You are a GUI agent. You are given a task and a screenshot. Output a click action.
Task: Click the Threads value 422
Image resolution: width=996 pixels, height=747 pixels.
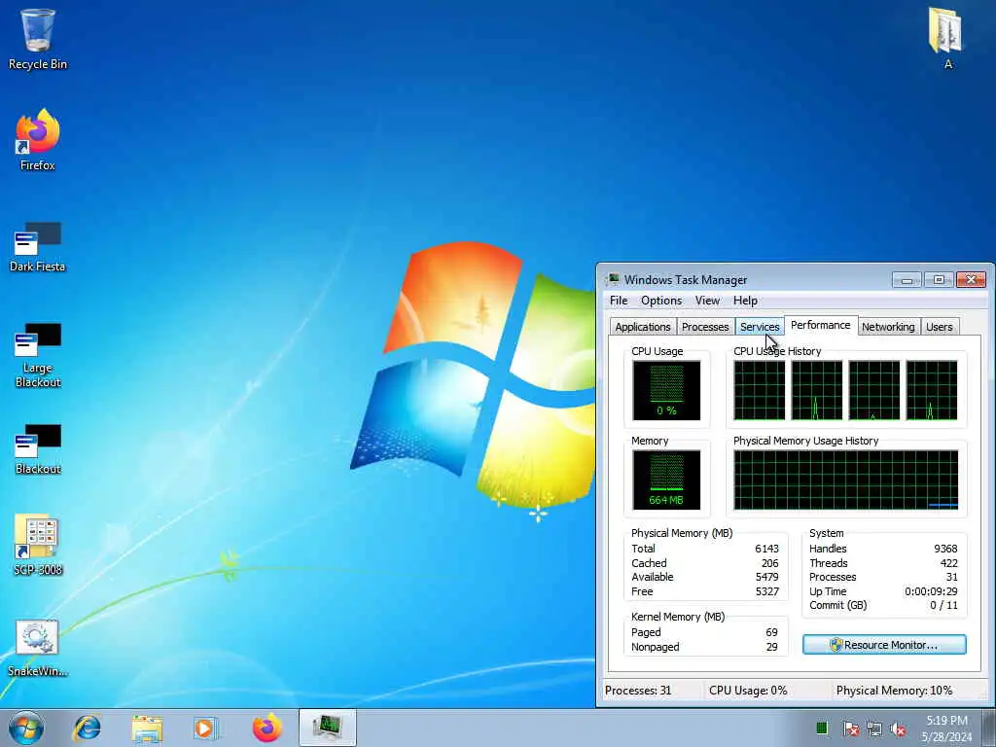tap(949, 563)
